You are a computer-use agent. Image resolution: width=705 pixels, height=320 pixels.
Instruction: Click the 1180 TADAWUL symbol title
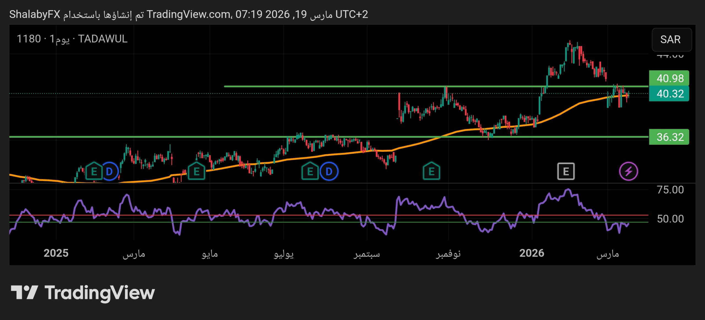[72, 39]
